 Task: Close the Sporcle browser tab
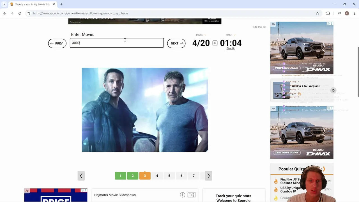point(54,4)
